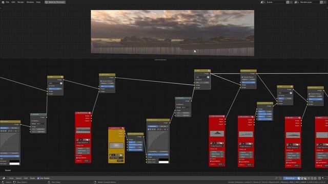Select the second channel icon right of Backdrop
Image resolution: width=328 pixels, height=184 pixels.
[x=302, y=178]
